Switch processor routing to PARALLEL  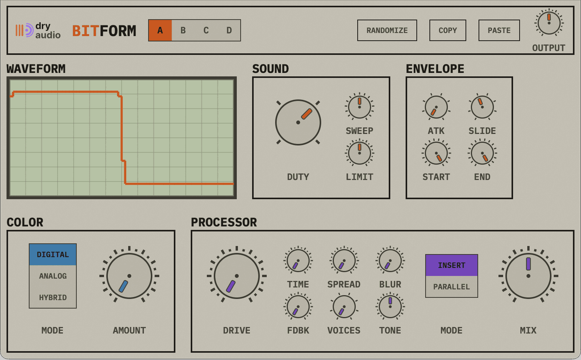pyautogui.click(x=451, y=287)
